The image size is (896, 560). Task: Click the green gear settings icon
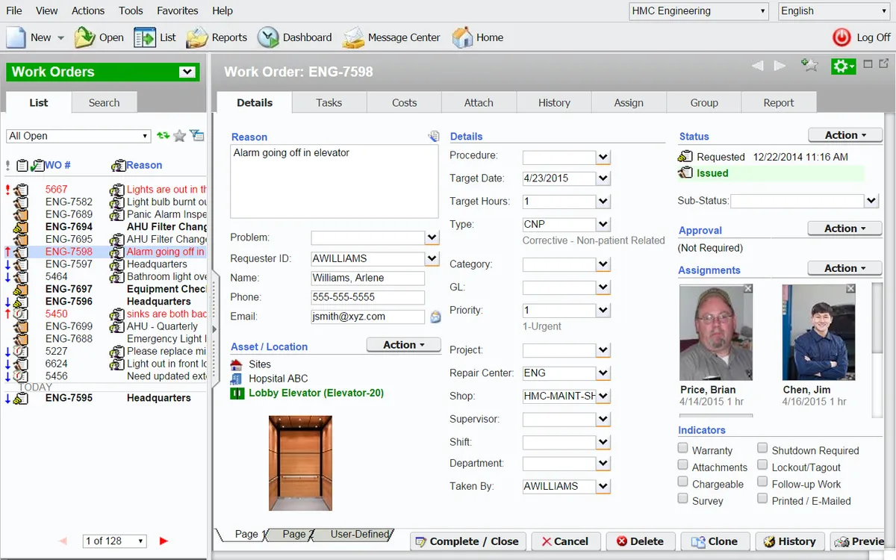click(843, 66)
